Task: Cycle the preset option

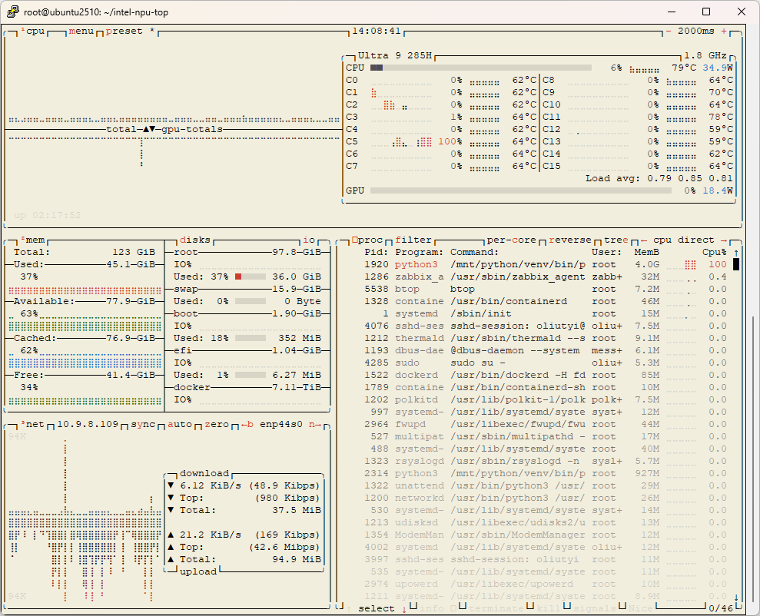Action: (124, 31)
